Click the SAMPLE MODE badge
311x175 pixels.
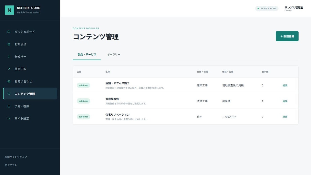(x=267, y=8)
